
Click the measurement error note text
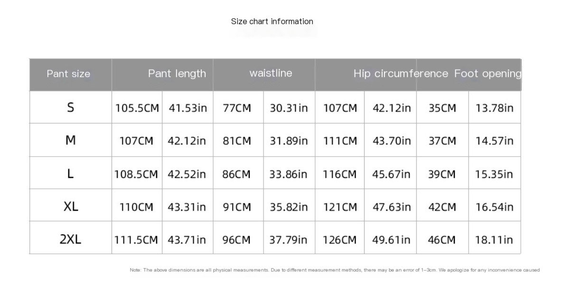click(x=335, y=270)
